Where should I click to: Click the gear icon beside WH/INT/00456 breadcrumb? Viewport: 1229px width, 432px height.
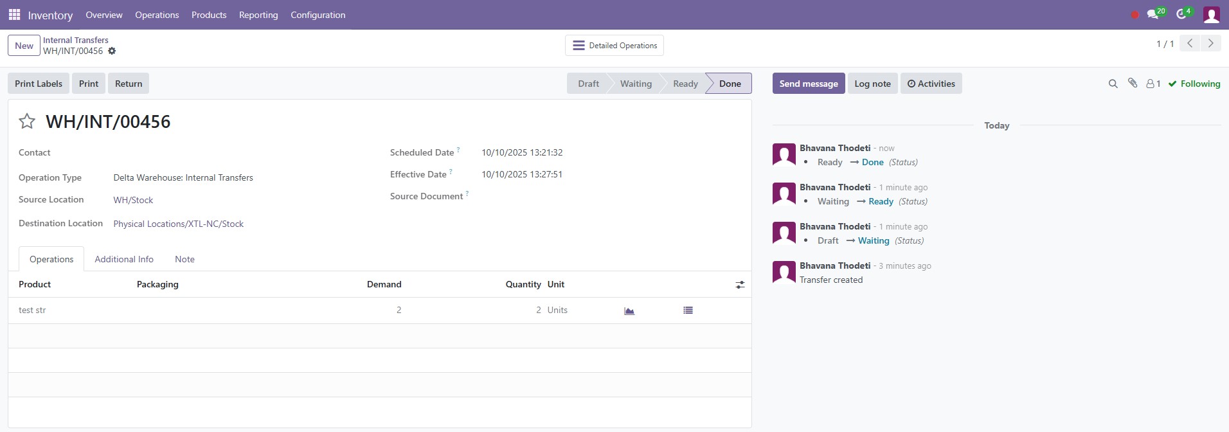point(112,51)
